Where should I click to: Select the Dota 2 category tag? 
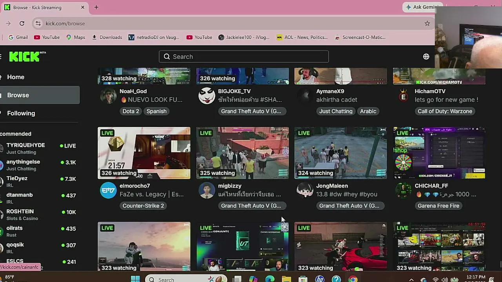(131, 111)
